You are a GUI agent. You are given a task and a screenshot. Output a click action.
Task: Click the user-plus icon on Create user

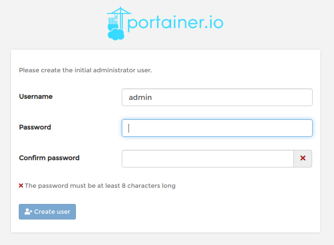point(29,212)
